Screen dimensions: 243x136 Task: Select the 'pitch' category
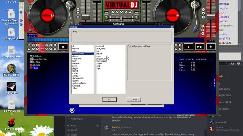83,66
